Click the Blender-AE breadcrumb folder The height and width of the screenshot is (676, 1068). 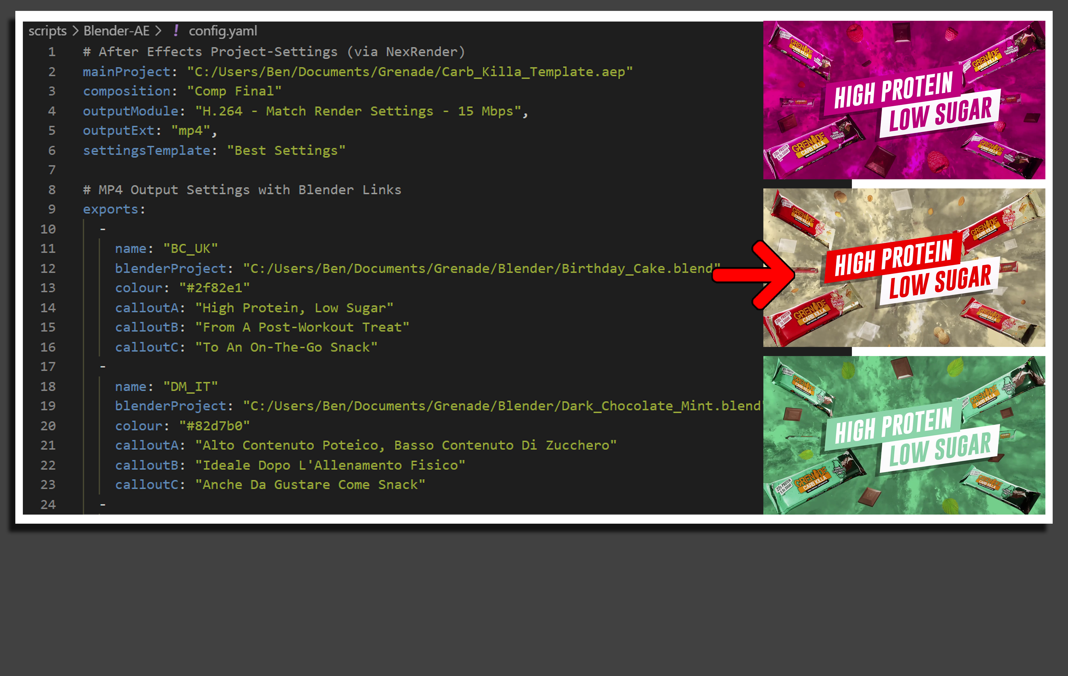[116, 31]
